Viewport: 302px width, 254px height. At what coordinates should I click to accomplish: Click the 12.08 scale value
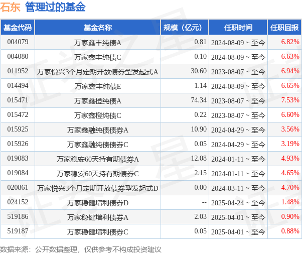point(199,158)
